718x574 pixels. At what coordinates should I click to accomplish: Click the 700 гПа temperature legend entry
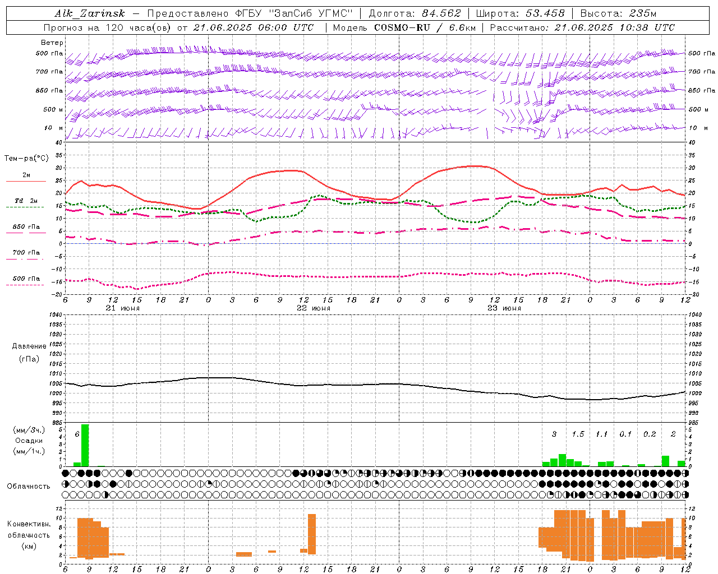tap(26, 253)
